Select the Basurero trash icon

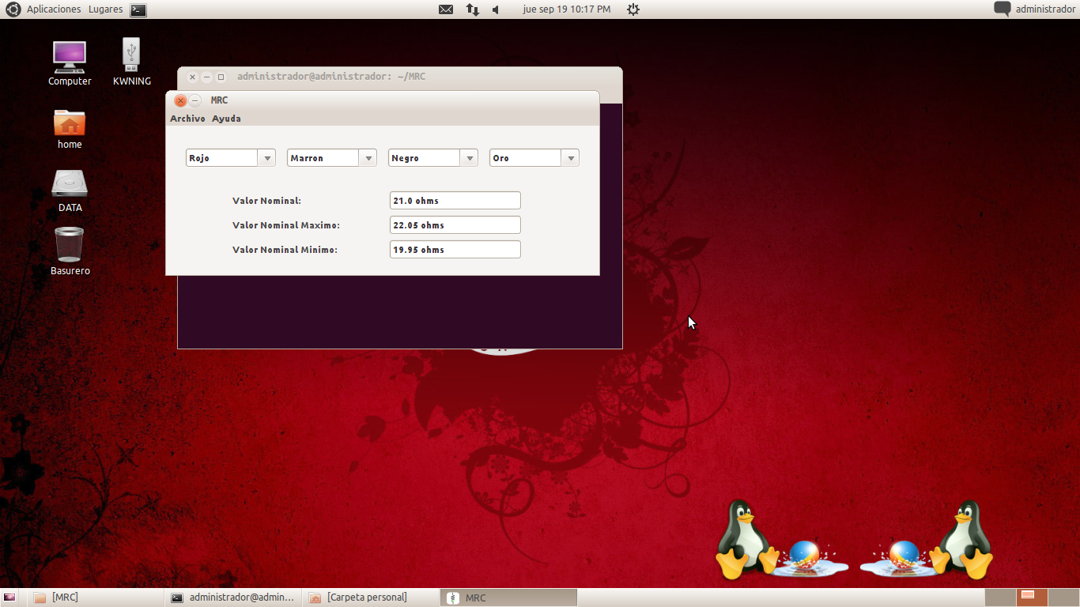point(70,251)
